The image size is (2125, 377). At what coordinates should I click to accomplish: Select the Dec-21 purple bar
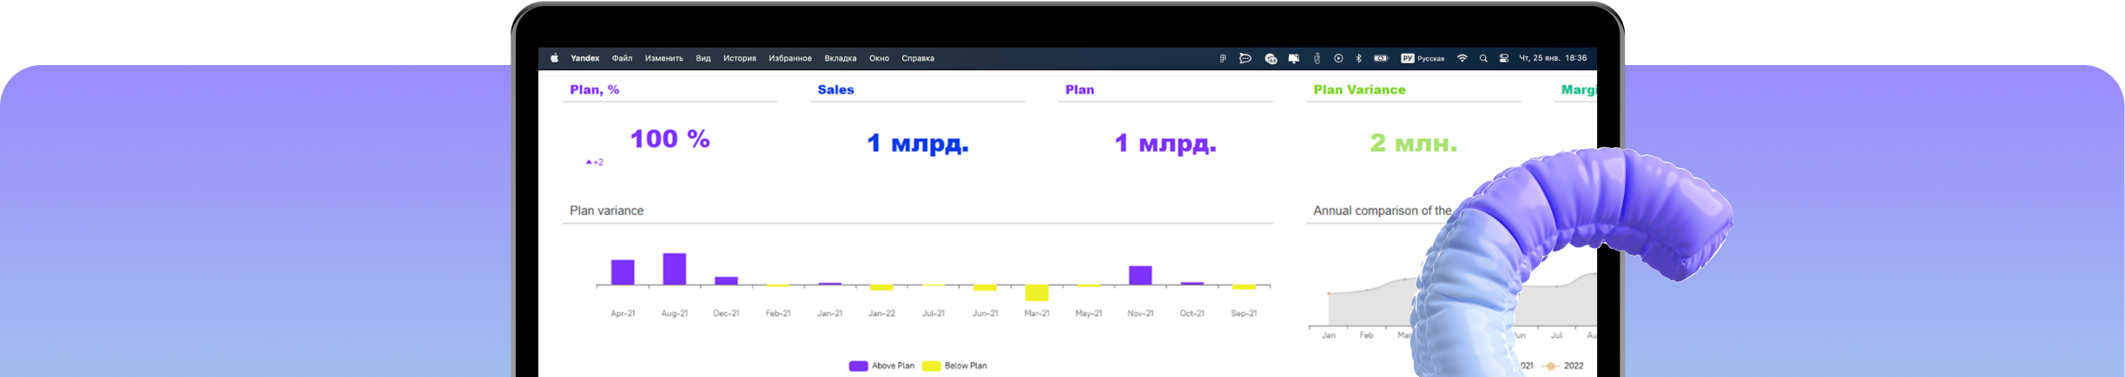pos(726,281)
